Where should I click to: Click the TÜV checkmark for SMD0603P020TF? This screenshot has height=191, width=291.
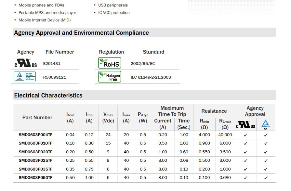pyautogui.click(x=266, y=152)
